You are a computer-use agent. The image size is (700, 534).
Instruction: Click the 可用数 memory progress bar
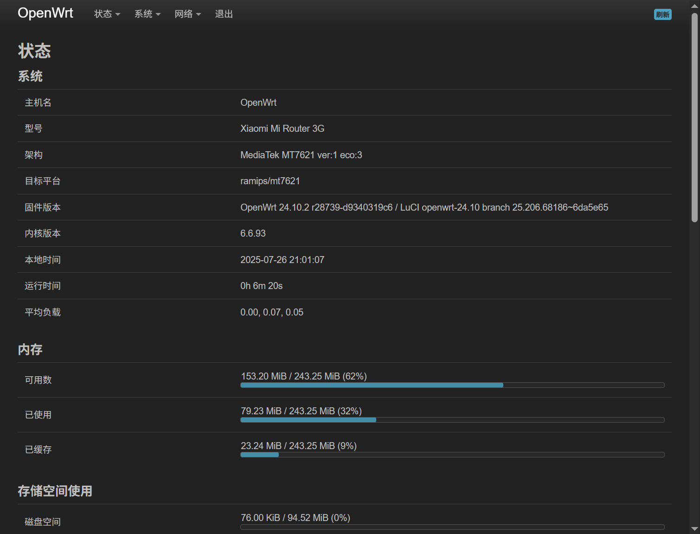(452, 385)
